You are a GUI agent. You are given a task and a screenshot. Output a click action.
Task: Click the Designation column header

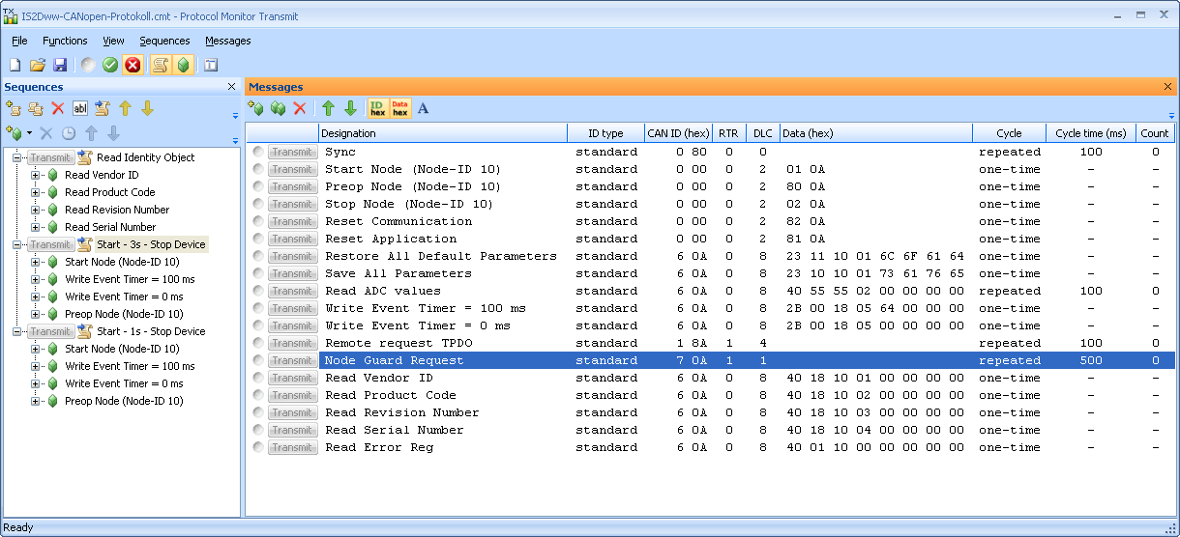442,133
